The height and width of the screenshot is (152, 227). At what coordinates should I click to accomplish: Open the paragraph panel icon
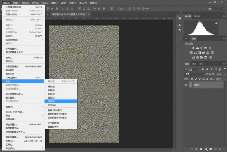pyautogui.click(x=180, y=30)
